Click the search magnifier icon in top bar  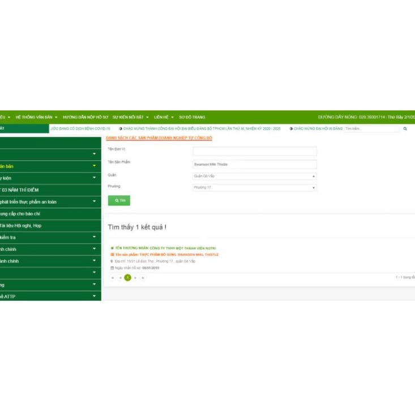coord(405,129)
